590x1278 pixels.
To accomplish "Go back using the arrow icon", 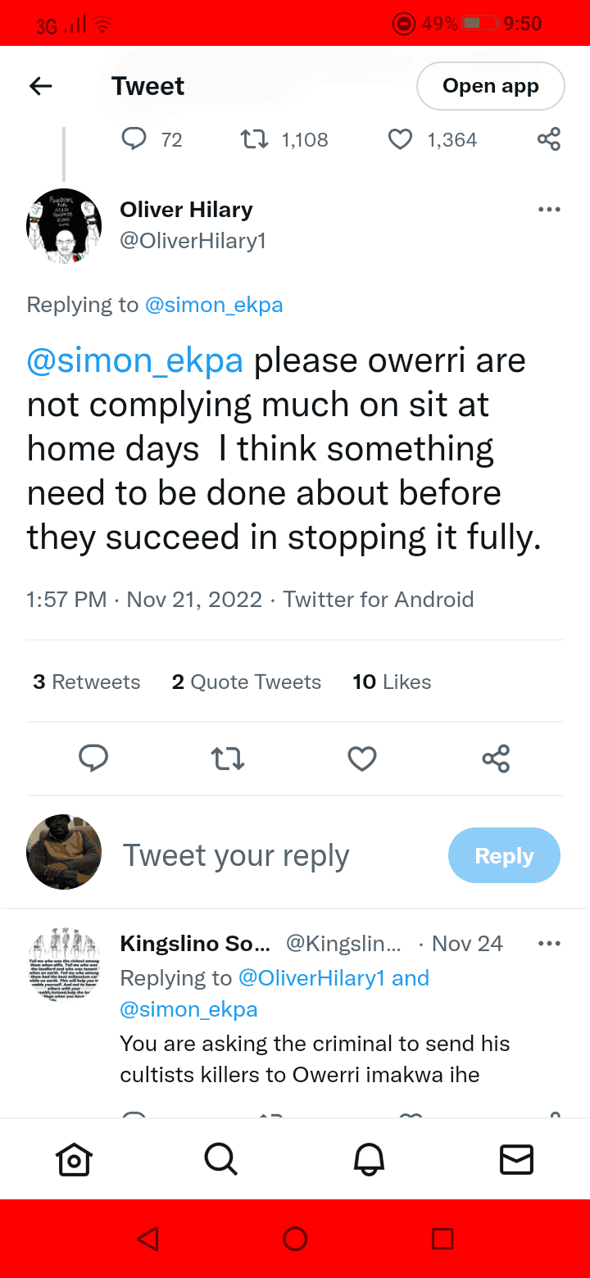I will point(40,86).
